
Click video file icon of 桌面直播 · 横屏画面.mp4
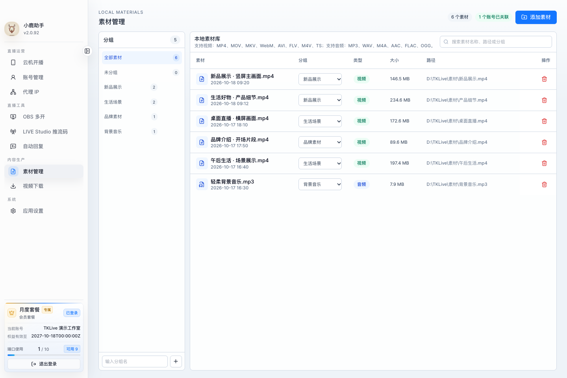pyautogui.click(x=202, y=121)
